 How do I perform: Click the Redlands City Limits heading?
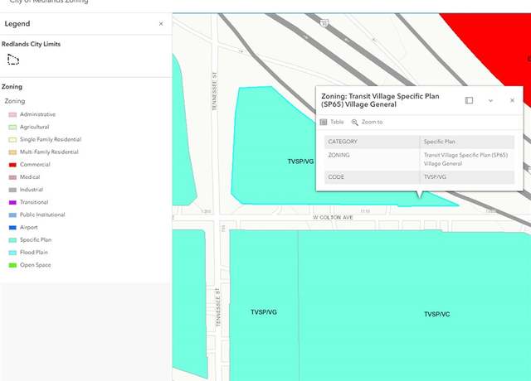pos(32,44)
